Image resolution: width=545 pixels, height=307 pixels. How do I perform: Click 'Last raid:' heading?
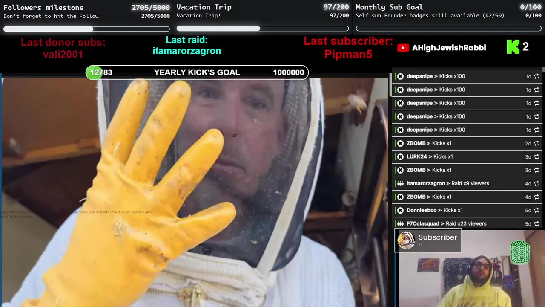coord(187,40)
